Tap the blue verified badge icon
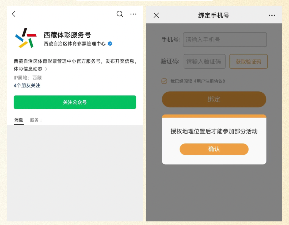This screenshot has height=225, width=289. (x=110, y=44)
